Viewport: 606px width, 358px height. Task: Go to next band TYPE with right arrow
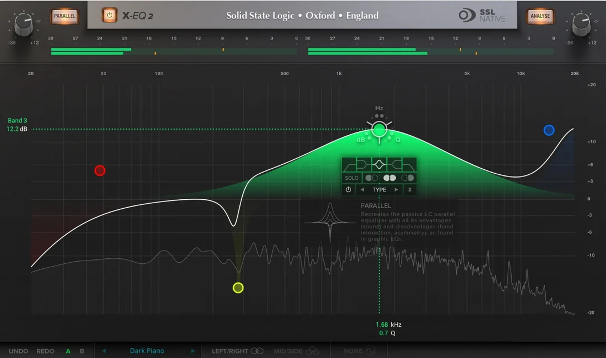[396, 189]
